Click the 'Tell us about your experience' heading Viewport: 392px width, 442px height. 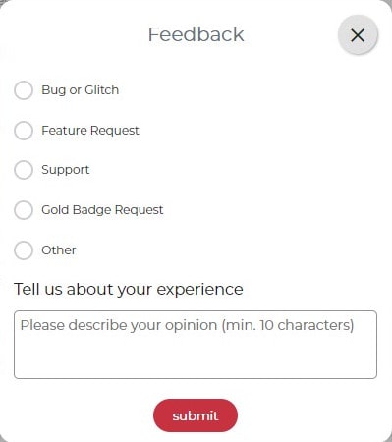[129, 290]
